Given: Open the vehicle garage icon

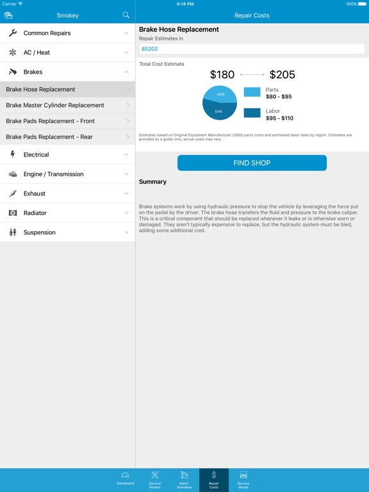Looking at the screenshot, I should pyautogui.click(x=8, y=15).
